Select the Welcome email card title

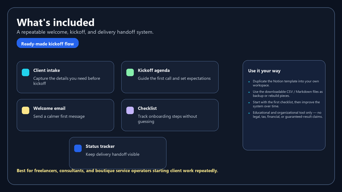(49, 108)
